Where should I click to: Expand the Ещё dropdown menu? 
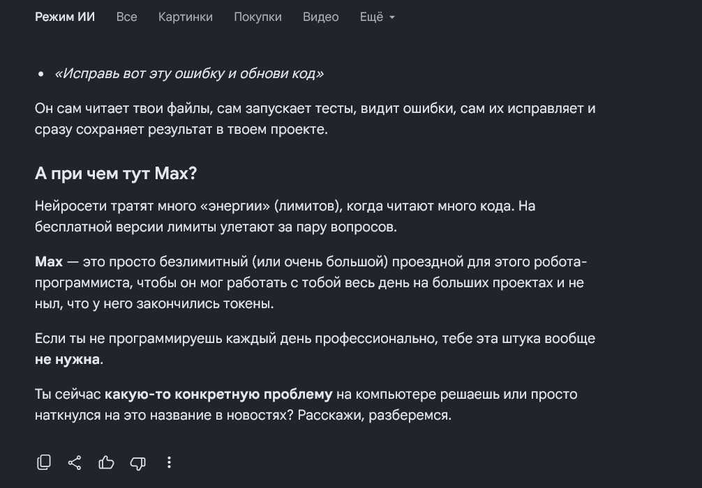coord(377,17)
